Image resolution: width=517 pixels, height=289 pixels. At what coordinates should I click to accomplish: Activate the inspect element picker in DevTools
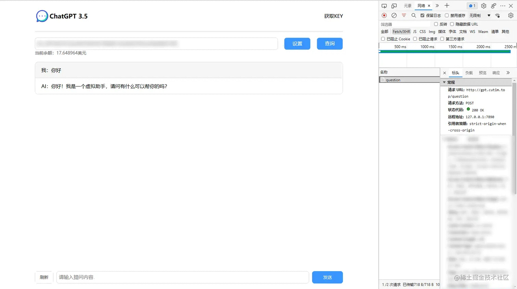[x=384, y=6]
